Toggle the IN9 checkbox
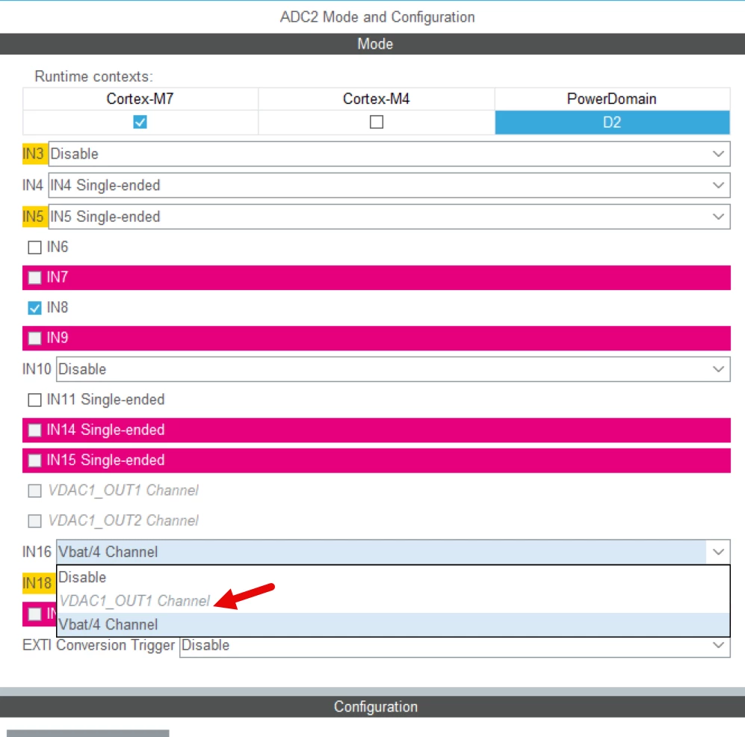This screenshot has height=737, width=745. tap(34, 339)
